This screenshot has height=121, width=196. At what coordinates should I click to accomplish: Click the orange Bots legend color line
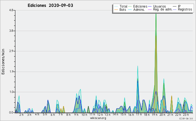pos(116,9)
